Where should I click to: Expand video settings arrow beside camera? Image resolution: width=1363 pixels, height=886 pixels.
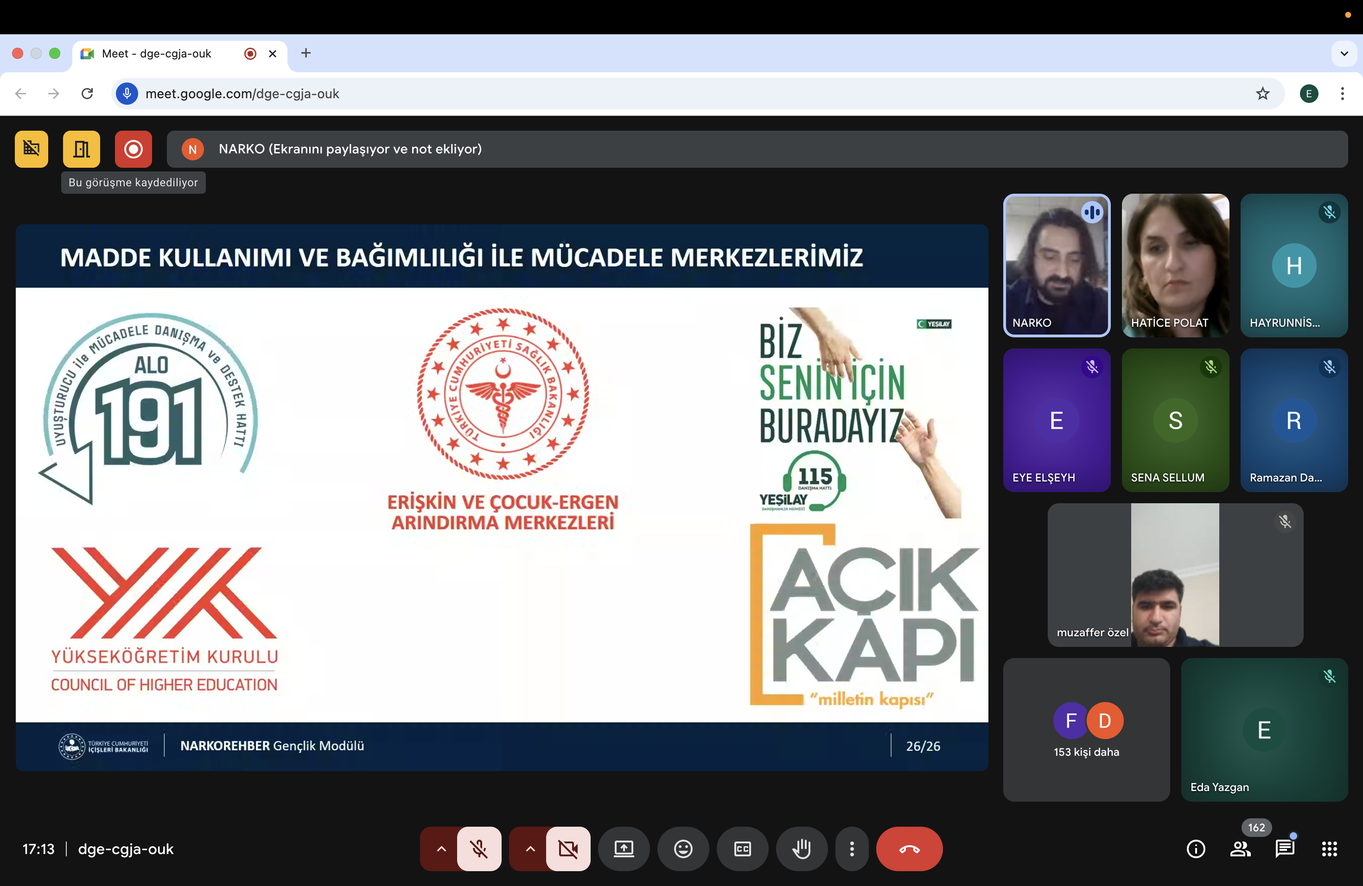coord(530,849)
